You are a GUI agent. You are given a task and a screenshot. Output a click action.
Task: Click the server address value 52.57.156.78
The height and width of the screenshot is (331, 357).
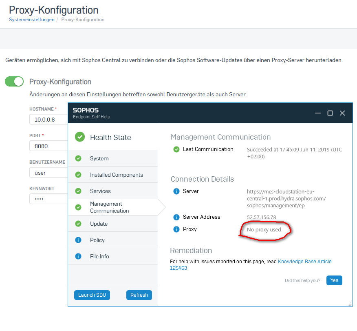261,217
